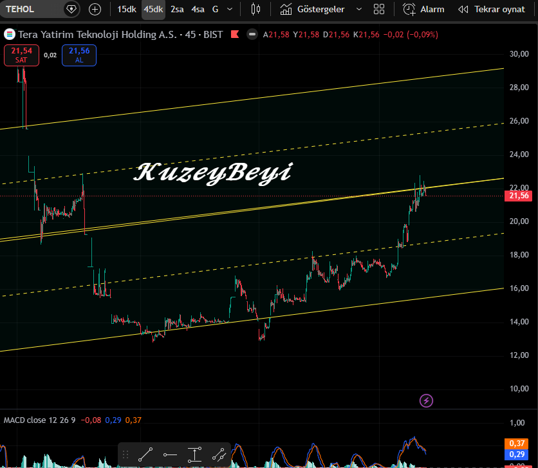Start Tekrar oynat bar replay
This screenshot has width=538, height=468.
tap(492, 9)
